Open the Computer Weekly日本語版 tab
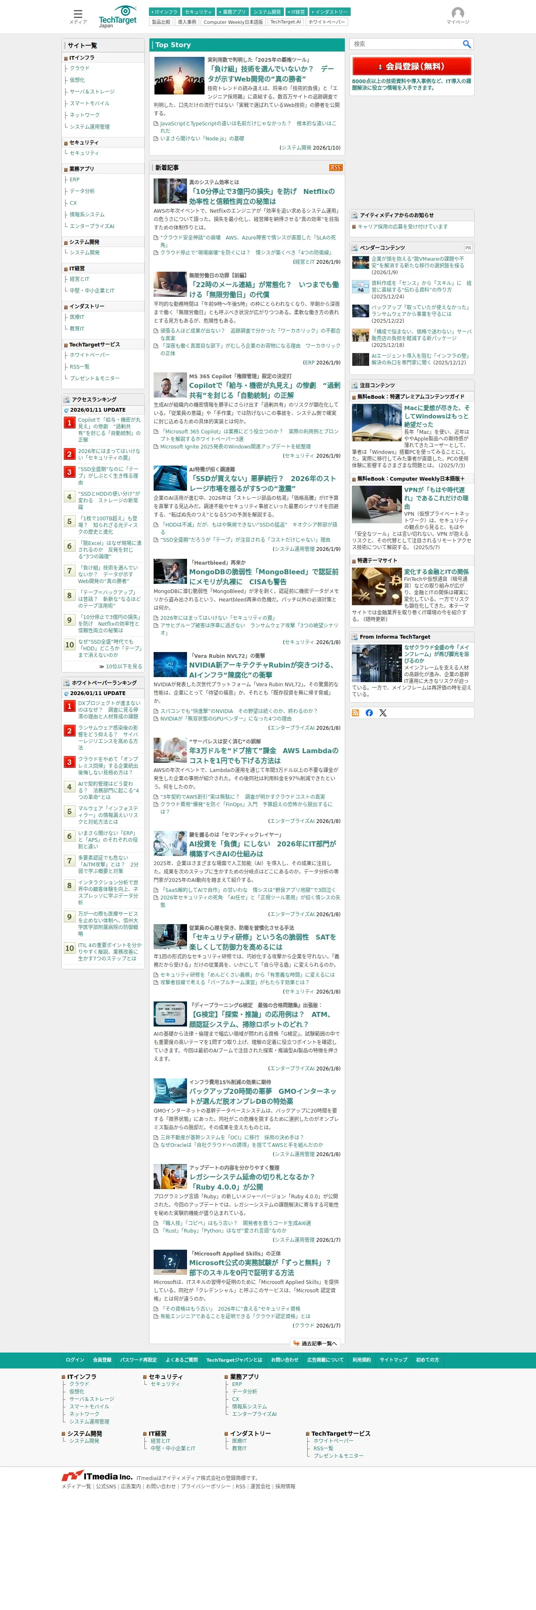The height and width of the screenshot is (1610, 536). point(233,22)
